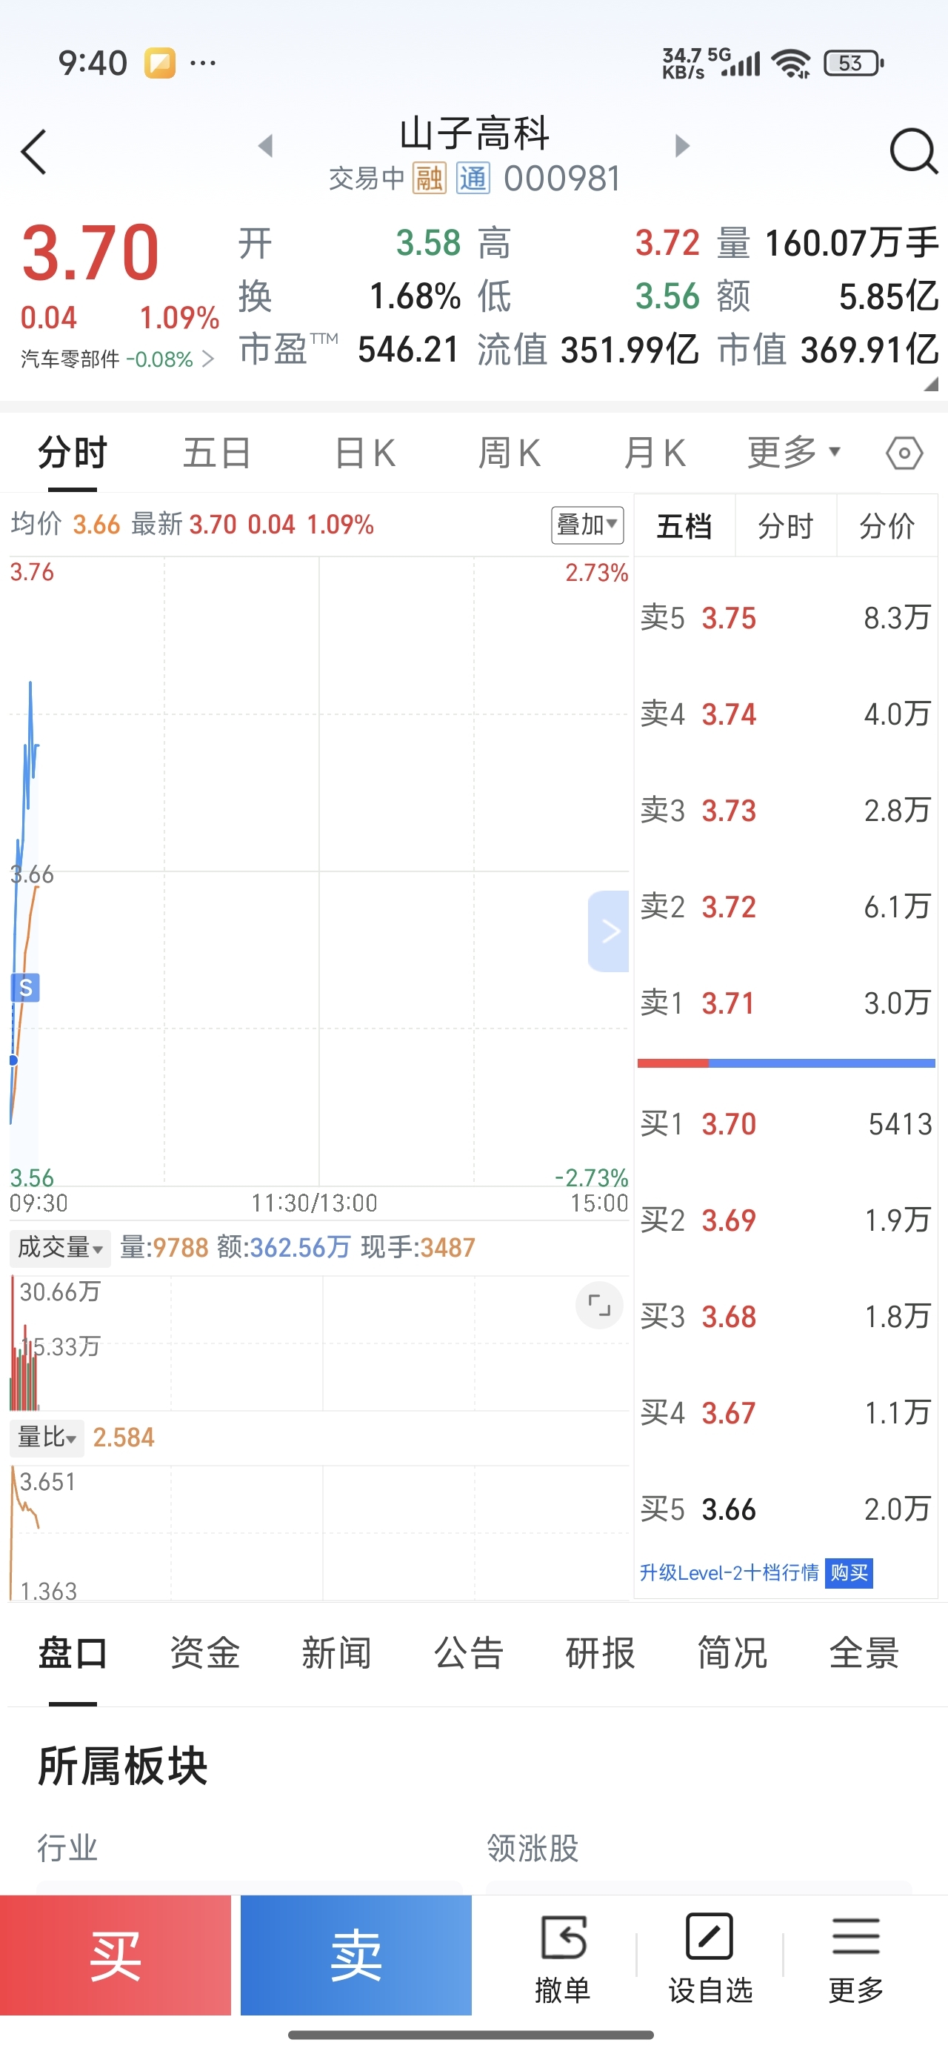
Task: Open the 更多 menu in bottom bar
Action: point(855,1958)
